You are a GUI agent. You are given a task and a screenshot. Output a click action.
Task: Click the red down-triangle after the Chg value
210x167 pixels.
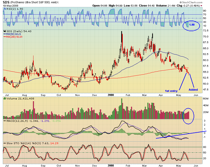pos(201,6)
